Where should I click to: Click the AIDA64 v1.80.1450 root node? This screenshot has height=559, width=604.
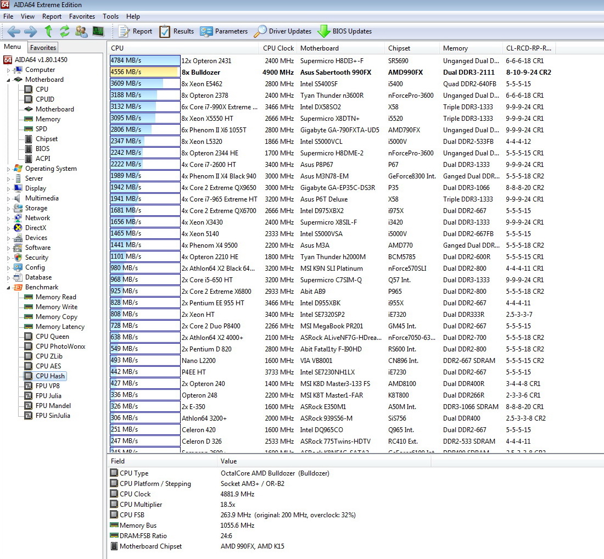pyautogui.click(x=41, y=60)
